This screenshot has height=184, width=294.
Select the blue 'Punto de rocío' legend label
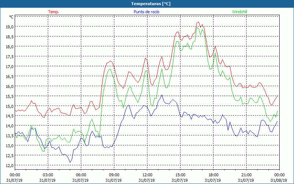146,12
